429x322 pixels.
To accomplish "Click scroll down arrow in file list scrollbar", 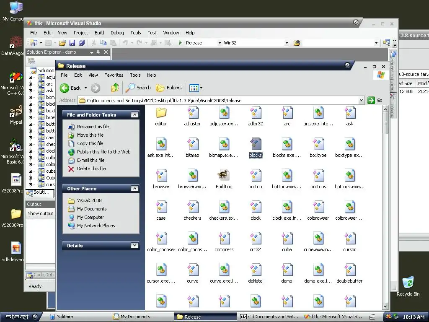I will (385, 306).
